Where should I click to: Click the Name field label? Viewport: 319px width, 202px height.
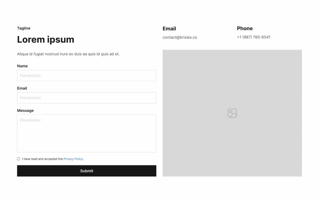(x=22, y=66)
